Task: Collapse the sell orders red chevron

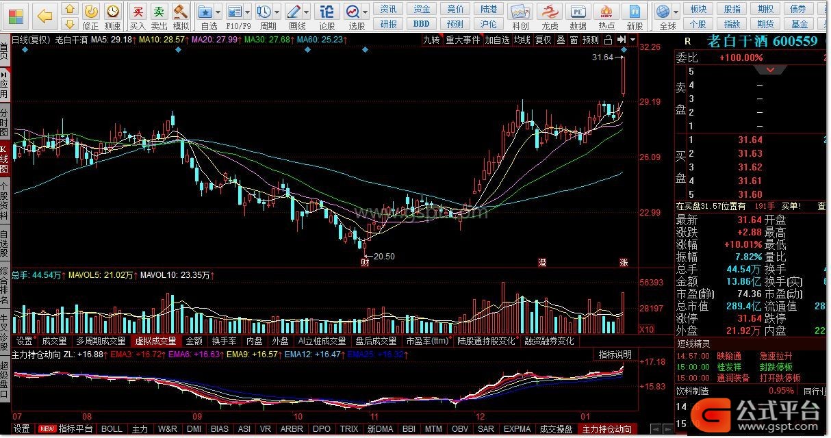Action: [x=771, y=70]
